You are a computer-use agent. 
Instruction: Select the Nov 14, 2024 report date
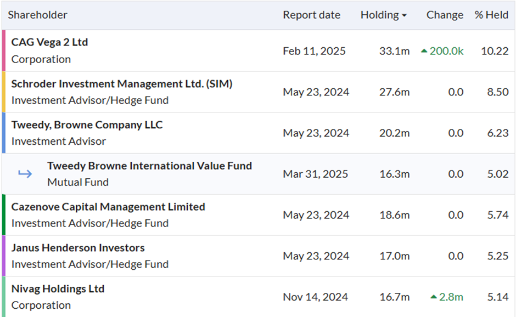pyautogui.click(x=315, y=297)
